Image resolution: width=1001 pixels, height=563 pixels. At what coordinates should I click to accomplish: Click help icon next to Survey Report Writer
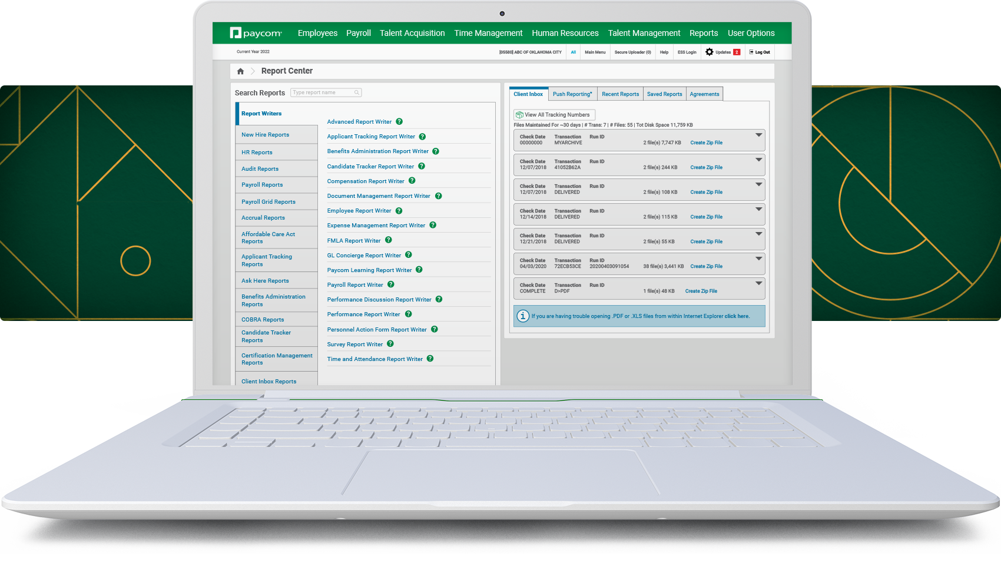tap(390, 345)
